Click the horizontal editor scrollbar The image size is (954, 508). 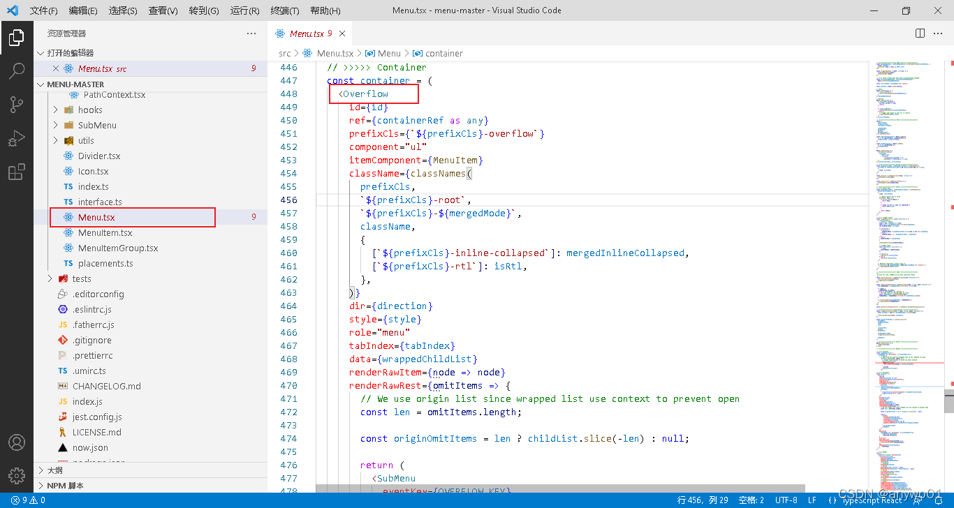click(x=560, y=489)
